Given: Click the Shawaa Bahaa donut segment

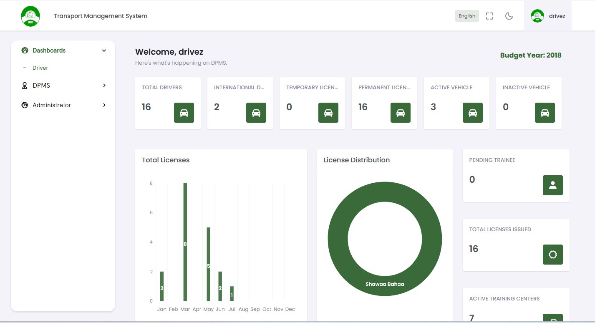Looking at the screenshot, I should 385,284.
